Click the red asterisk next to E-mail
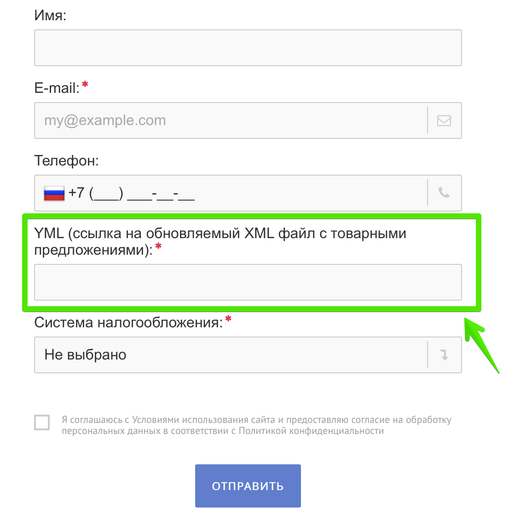Viewport: 509px width, 525px height. tap(85, 84)
